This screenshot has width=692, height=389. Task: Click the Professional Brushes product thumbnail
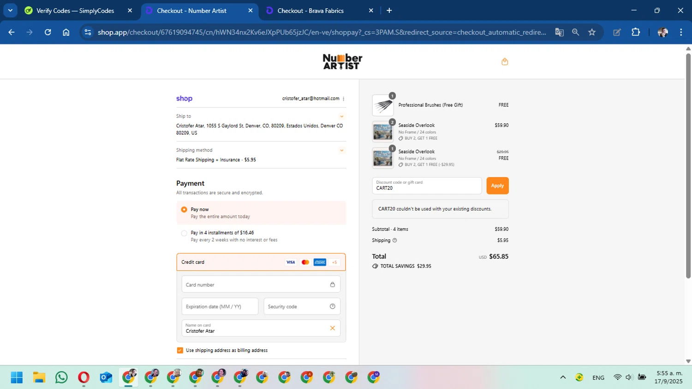click(383, 106)
